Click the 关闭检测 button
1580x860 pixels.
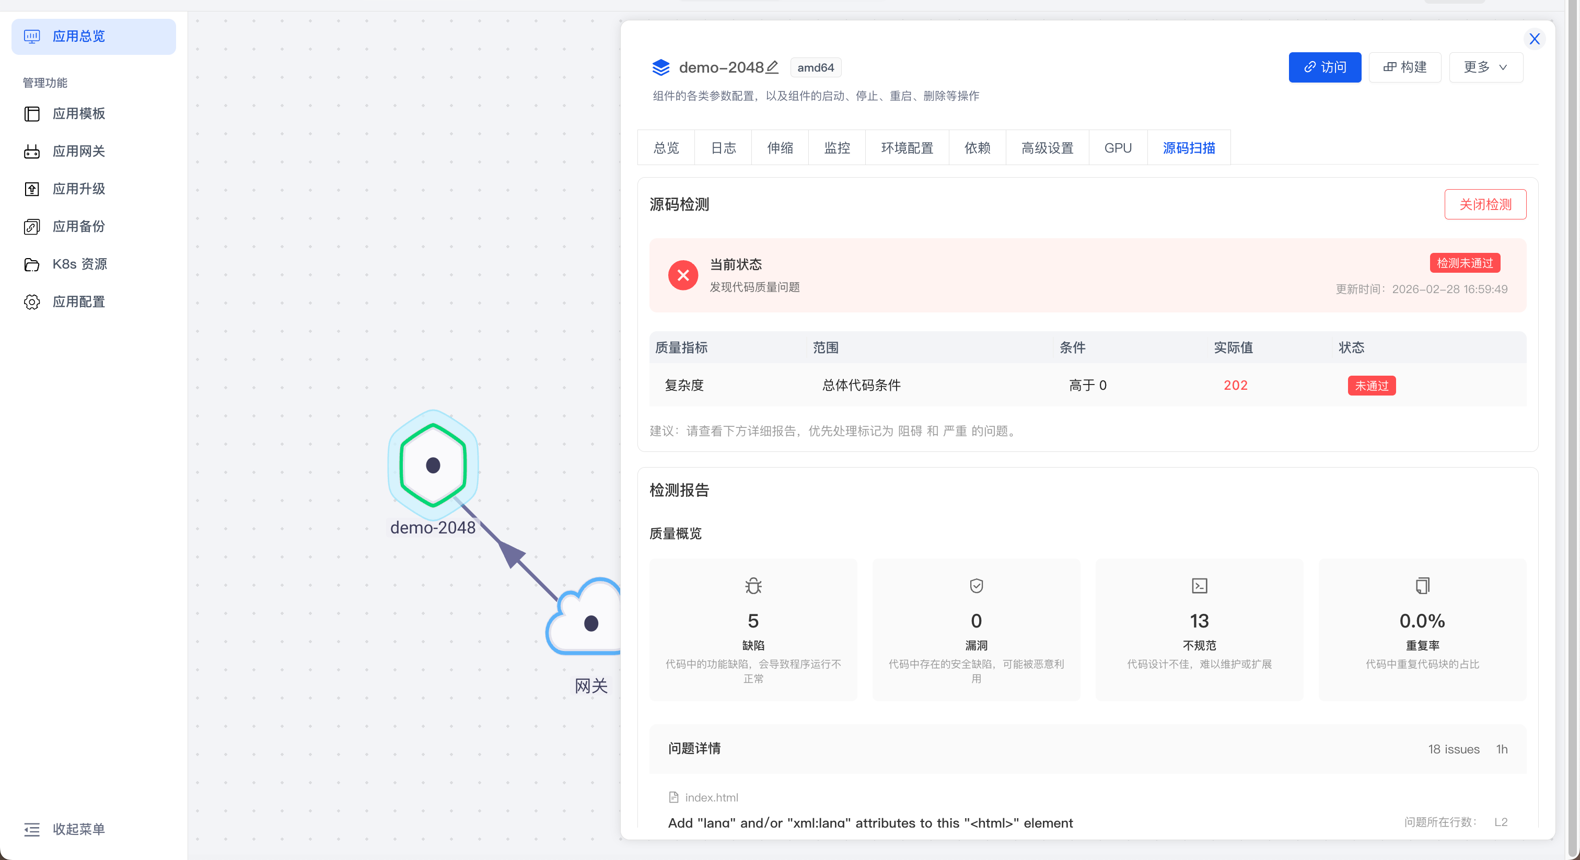(x=1484, y=204)
